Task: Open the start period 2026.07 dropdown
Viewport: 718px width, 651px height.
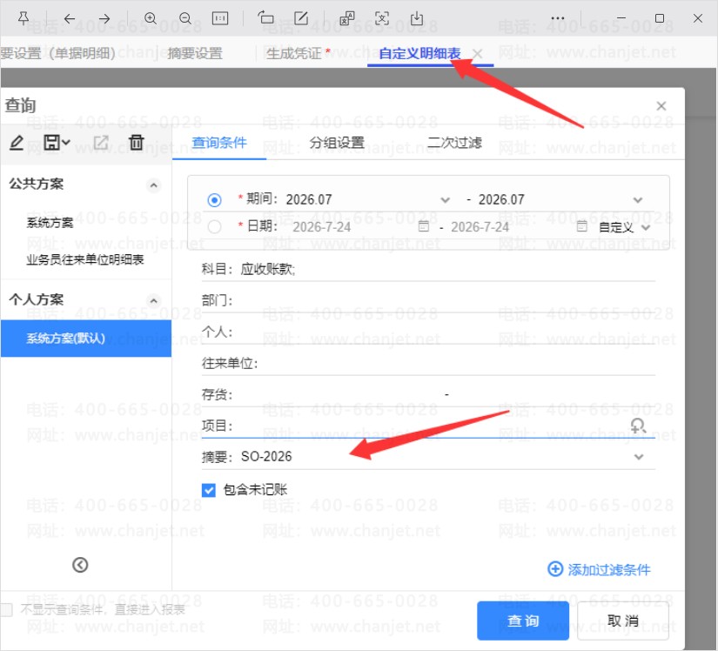Action: (445, 200)
